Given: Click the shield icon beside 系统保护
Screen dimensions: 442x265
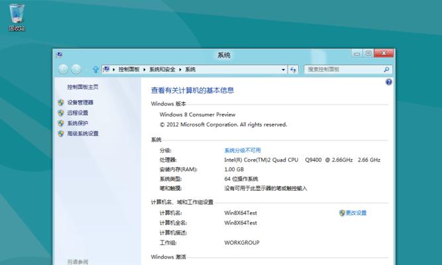Looking at the screenshot, I should 60,123.
